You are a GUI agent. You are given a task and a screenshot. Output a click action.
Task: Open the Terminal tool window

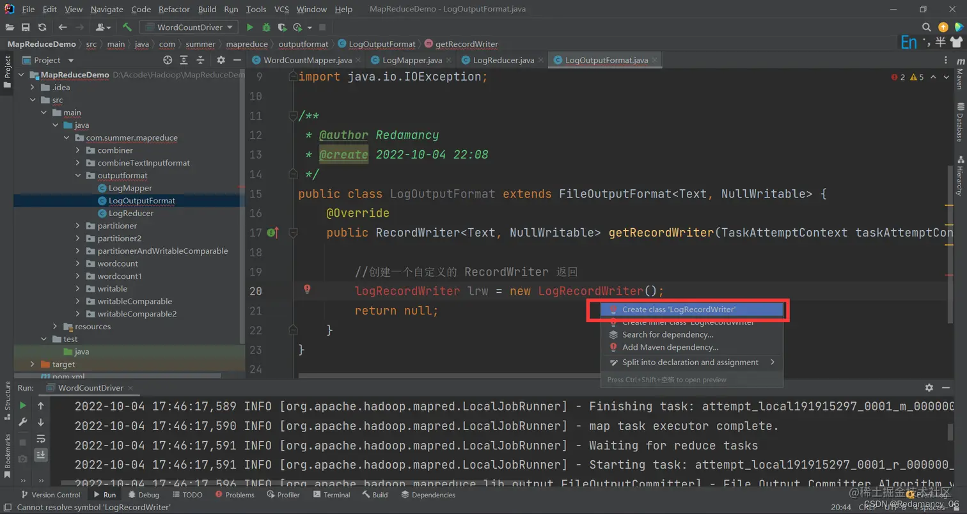(x=331, y=495)
